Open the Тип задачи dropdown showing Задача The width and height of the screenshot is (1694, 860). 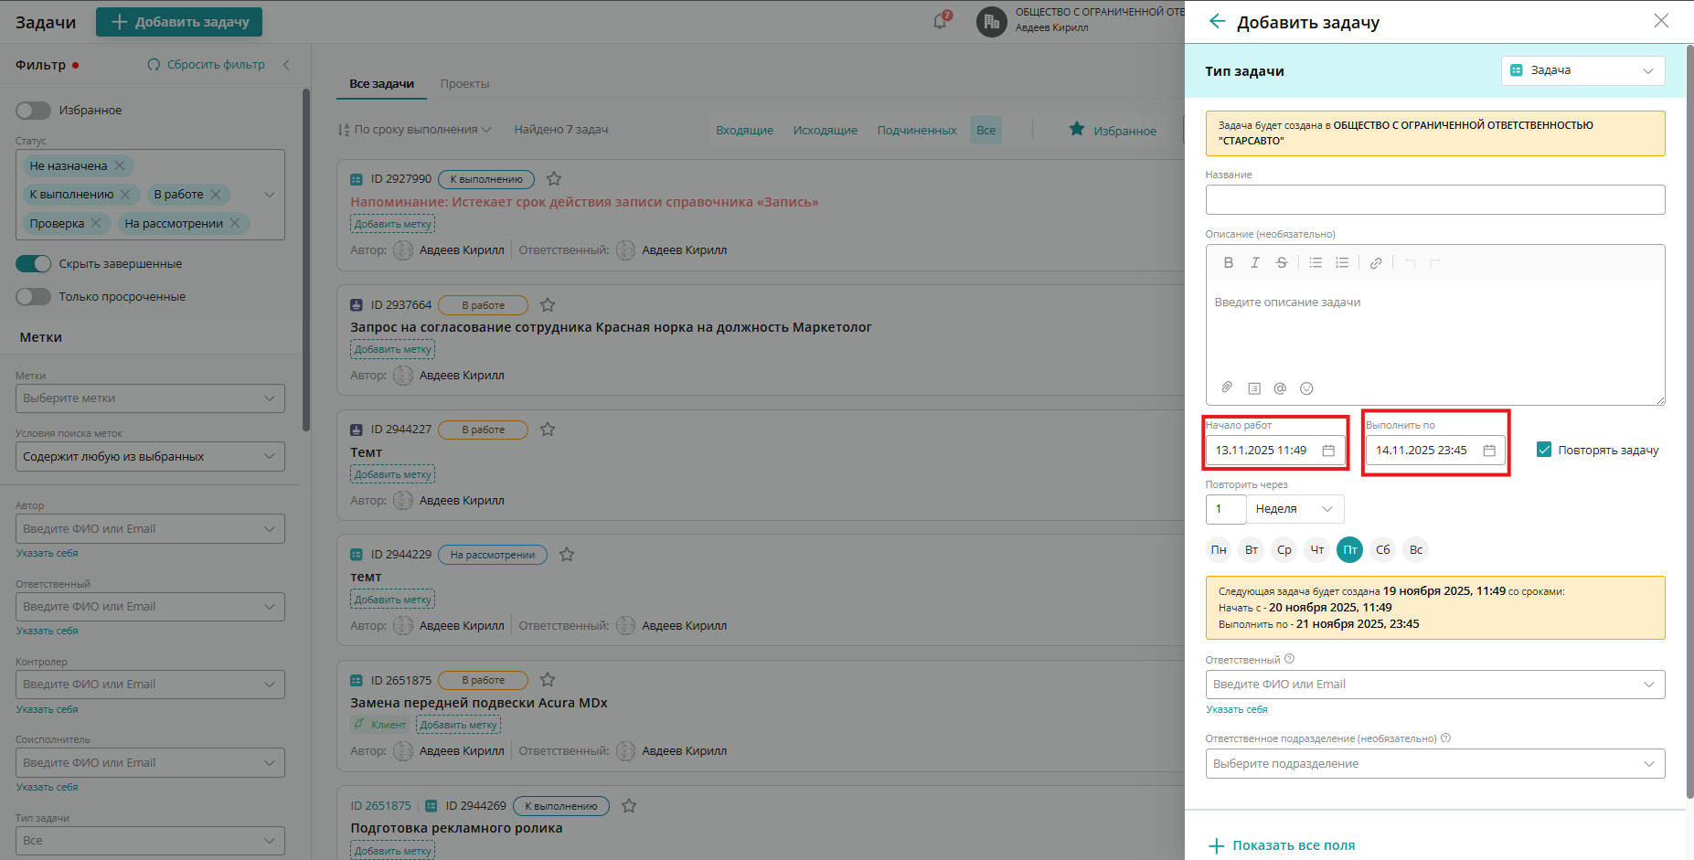[1582, 70]
